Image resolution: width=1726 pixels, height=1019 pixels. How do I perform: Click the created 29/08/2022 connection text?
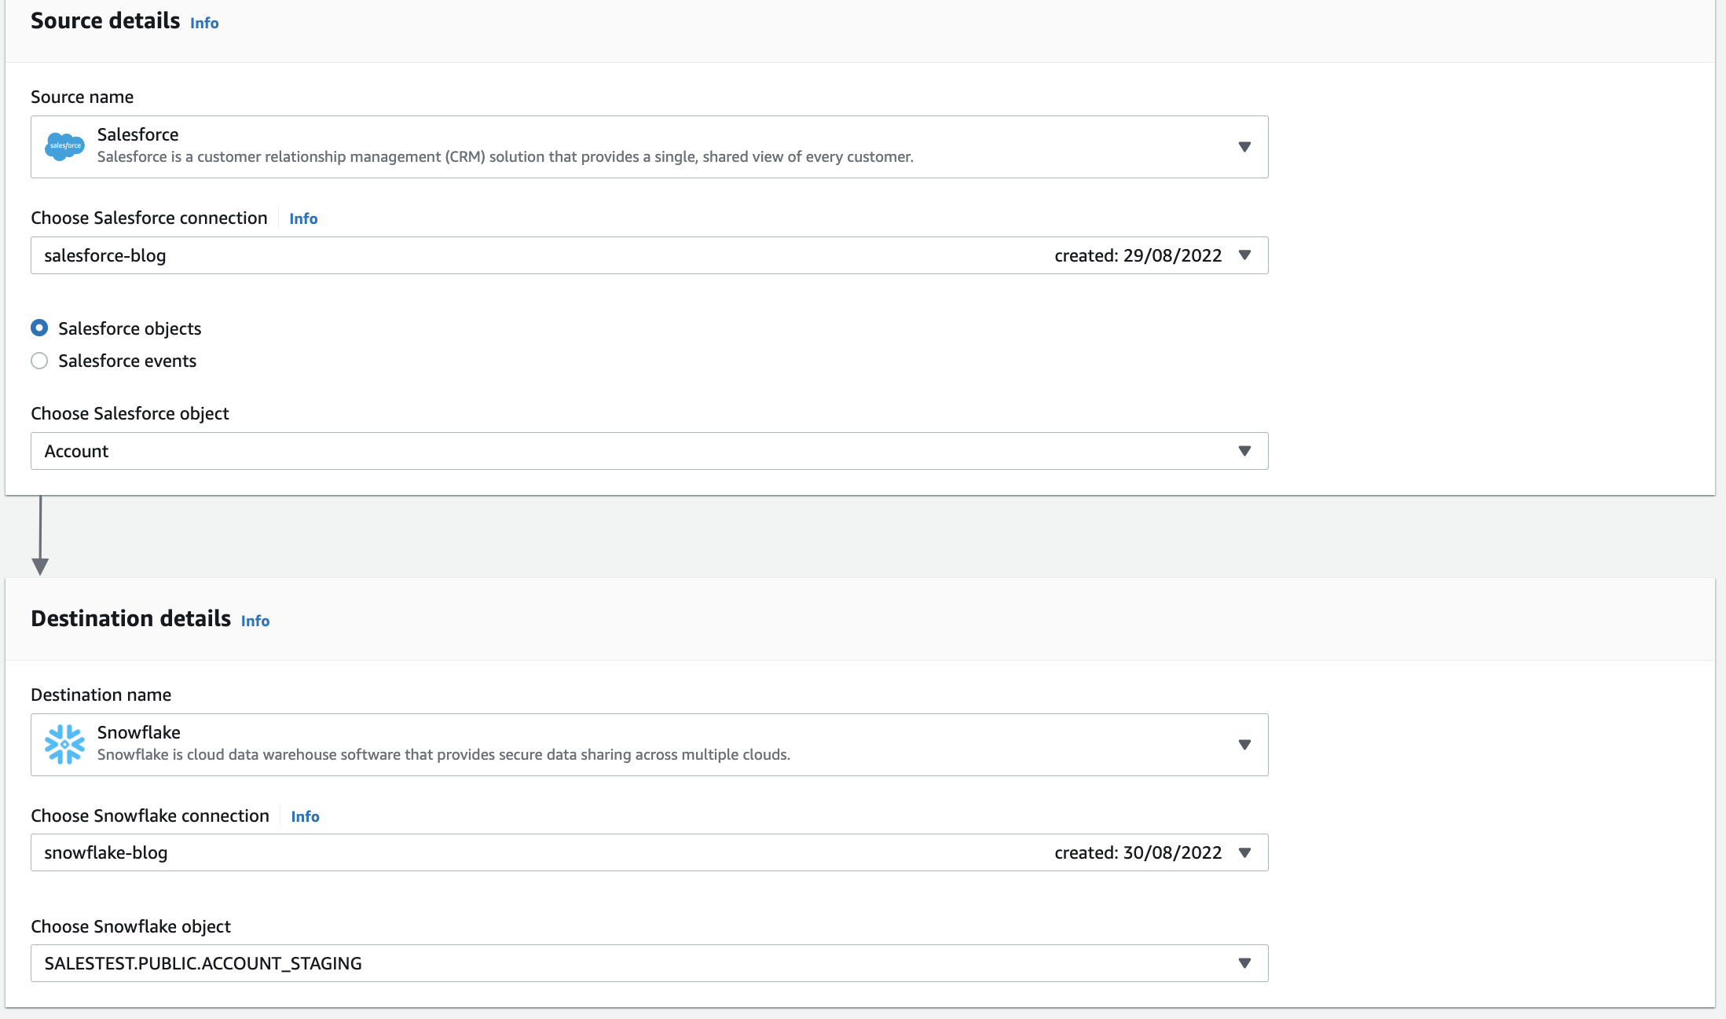[1138, 256]
